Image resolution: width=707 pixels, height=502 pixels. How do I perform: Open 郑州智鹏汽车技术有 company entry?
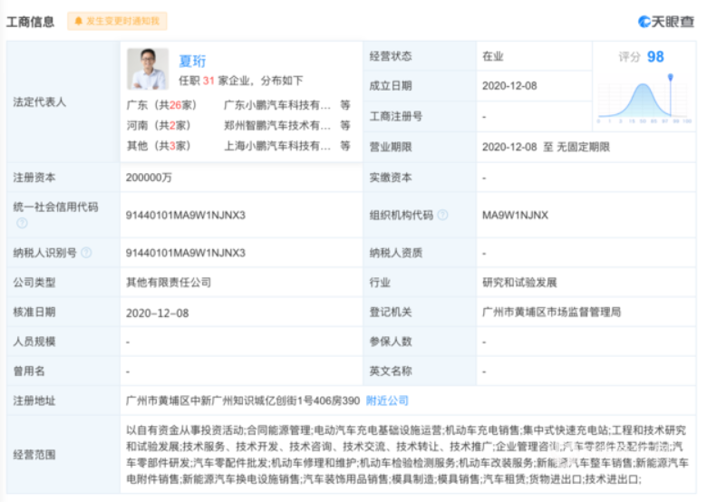click(x=277, y=125)
